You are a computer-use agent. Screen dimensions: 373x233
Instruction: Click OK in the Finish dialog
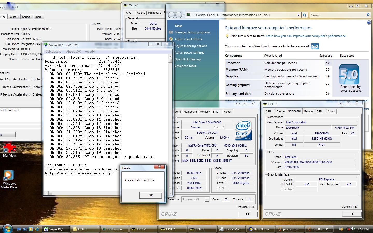point(151,195)
